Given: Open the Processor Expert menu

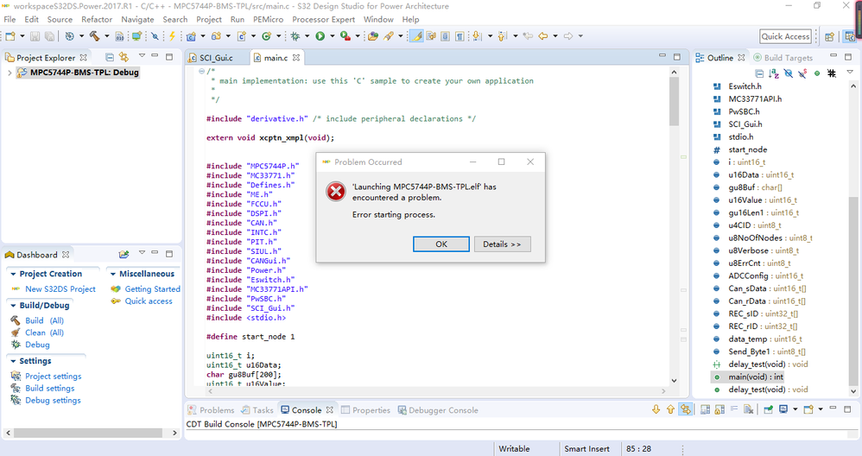Looking at the screenshot, I should (x=323, y=19).
